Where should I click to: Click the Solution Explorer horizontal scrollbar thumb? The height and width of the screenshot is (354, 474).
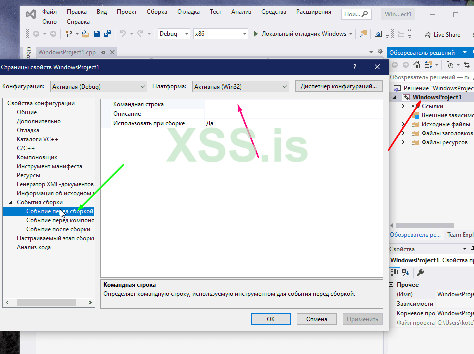click(x=424, y=226)
